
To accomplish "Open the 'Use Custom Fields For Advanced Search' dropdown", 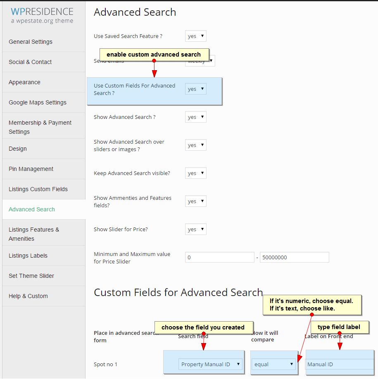I will click(x=195, y=89).
